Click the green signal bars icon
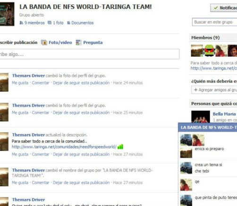The height and width of the screenshot is (206, 237). pos(120,147)
